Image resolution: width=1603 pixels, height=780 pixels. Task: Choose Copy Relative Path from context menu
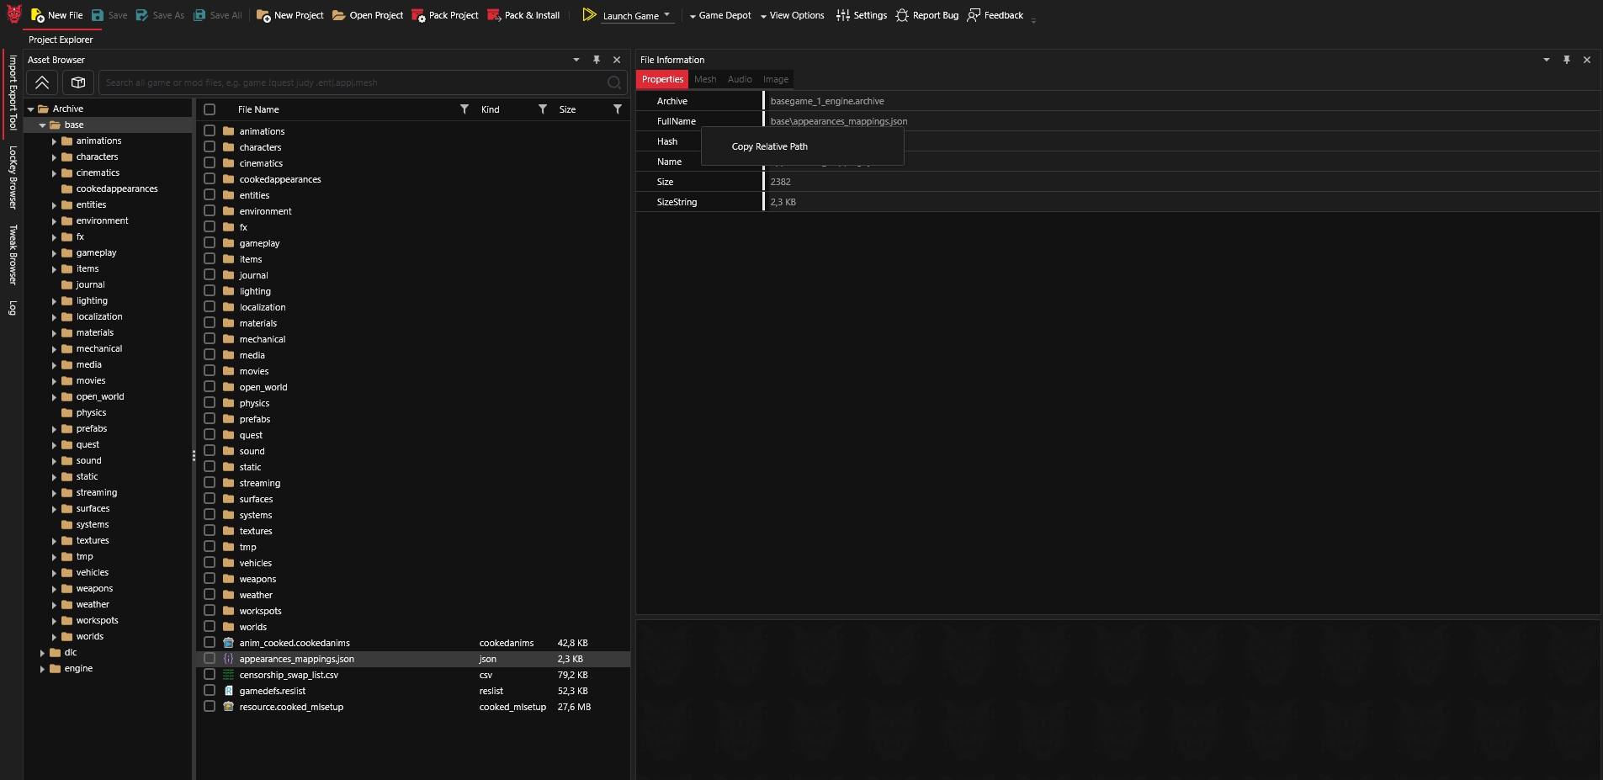point(768,146)
